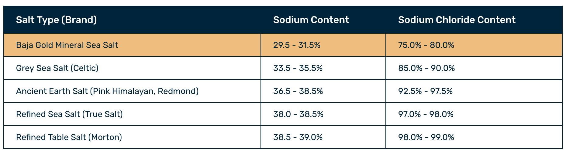Select the Sodium Chloride Content header
566x154 pixels.
pos(457,20)
